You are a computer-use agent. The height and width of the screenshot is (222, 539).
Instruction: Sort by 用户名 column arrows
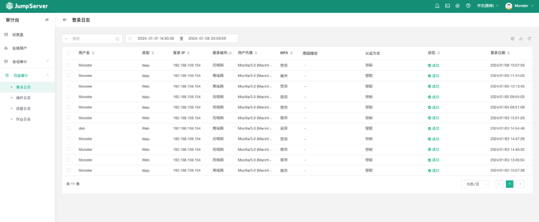click(93, 53)
